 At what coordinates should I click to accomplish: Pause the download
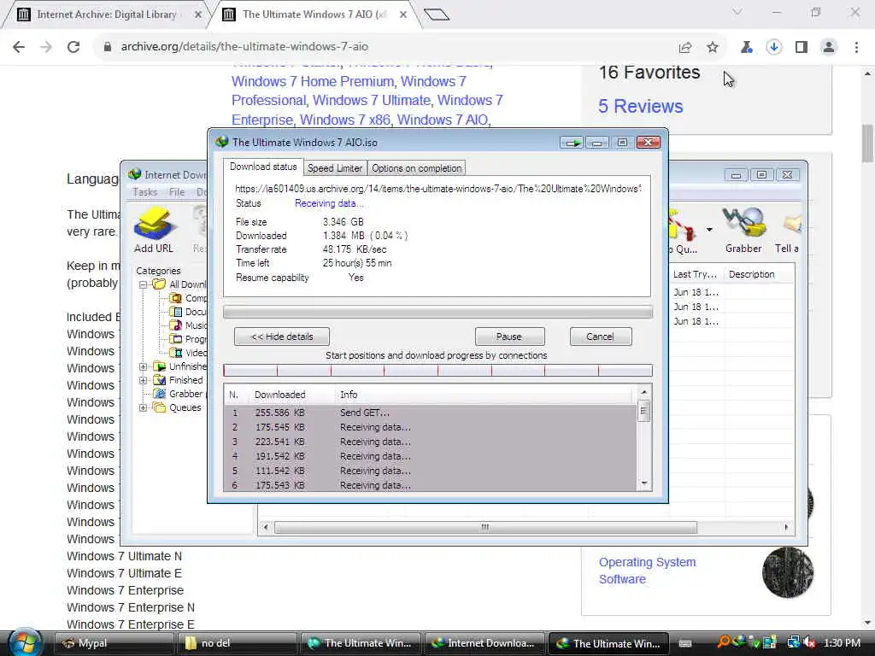(x=509, y=337)
